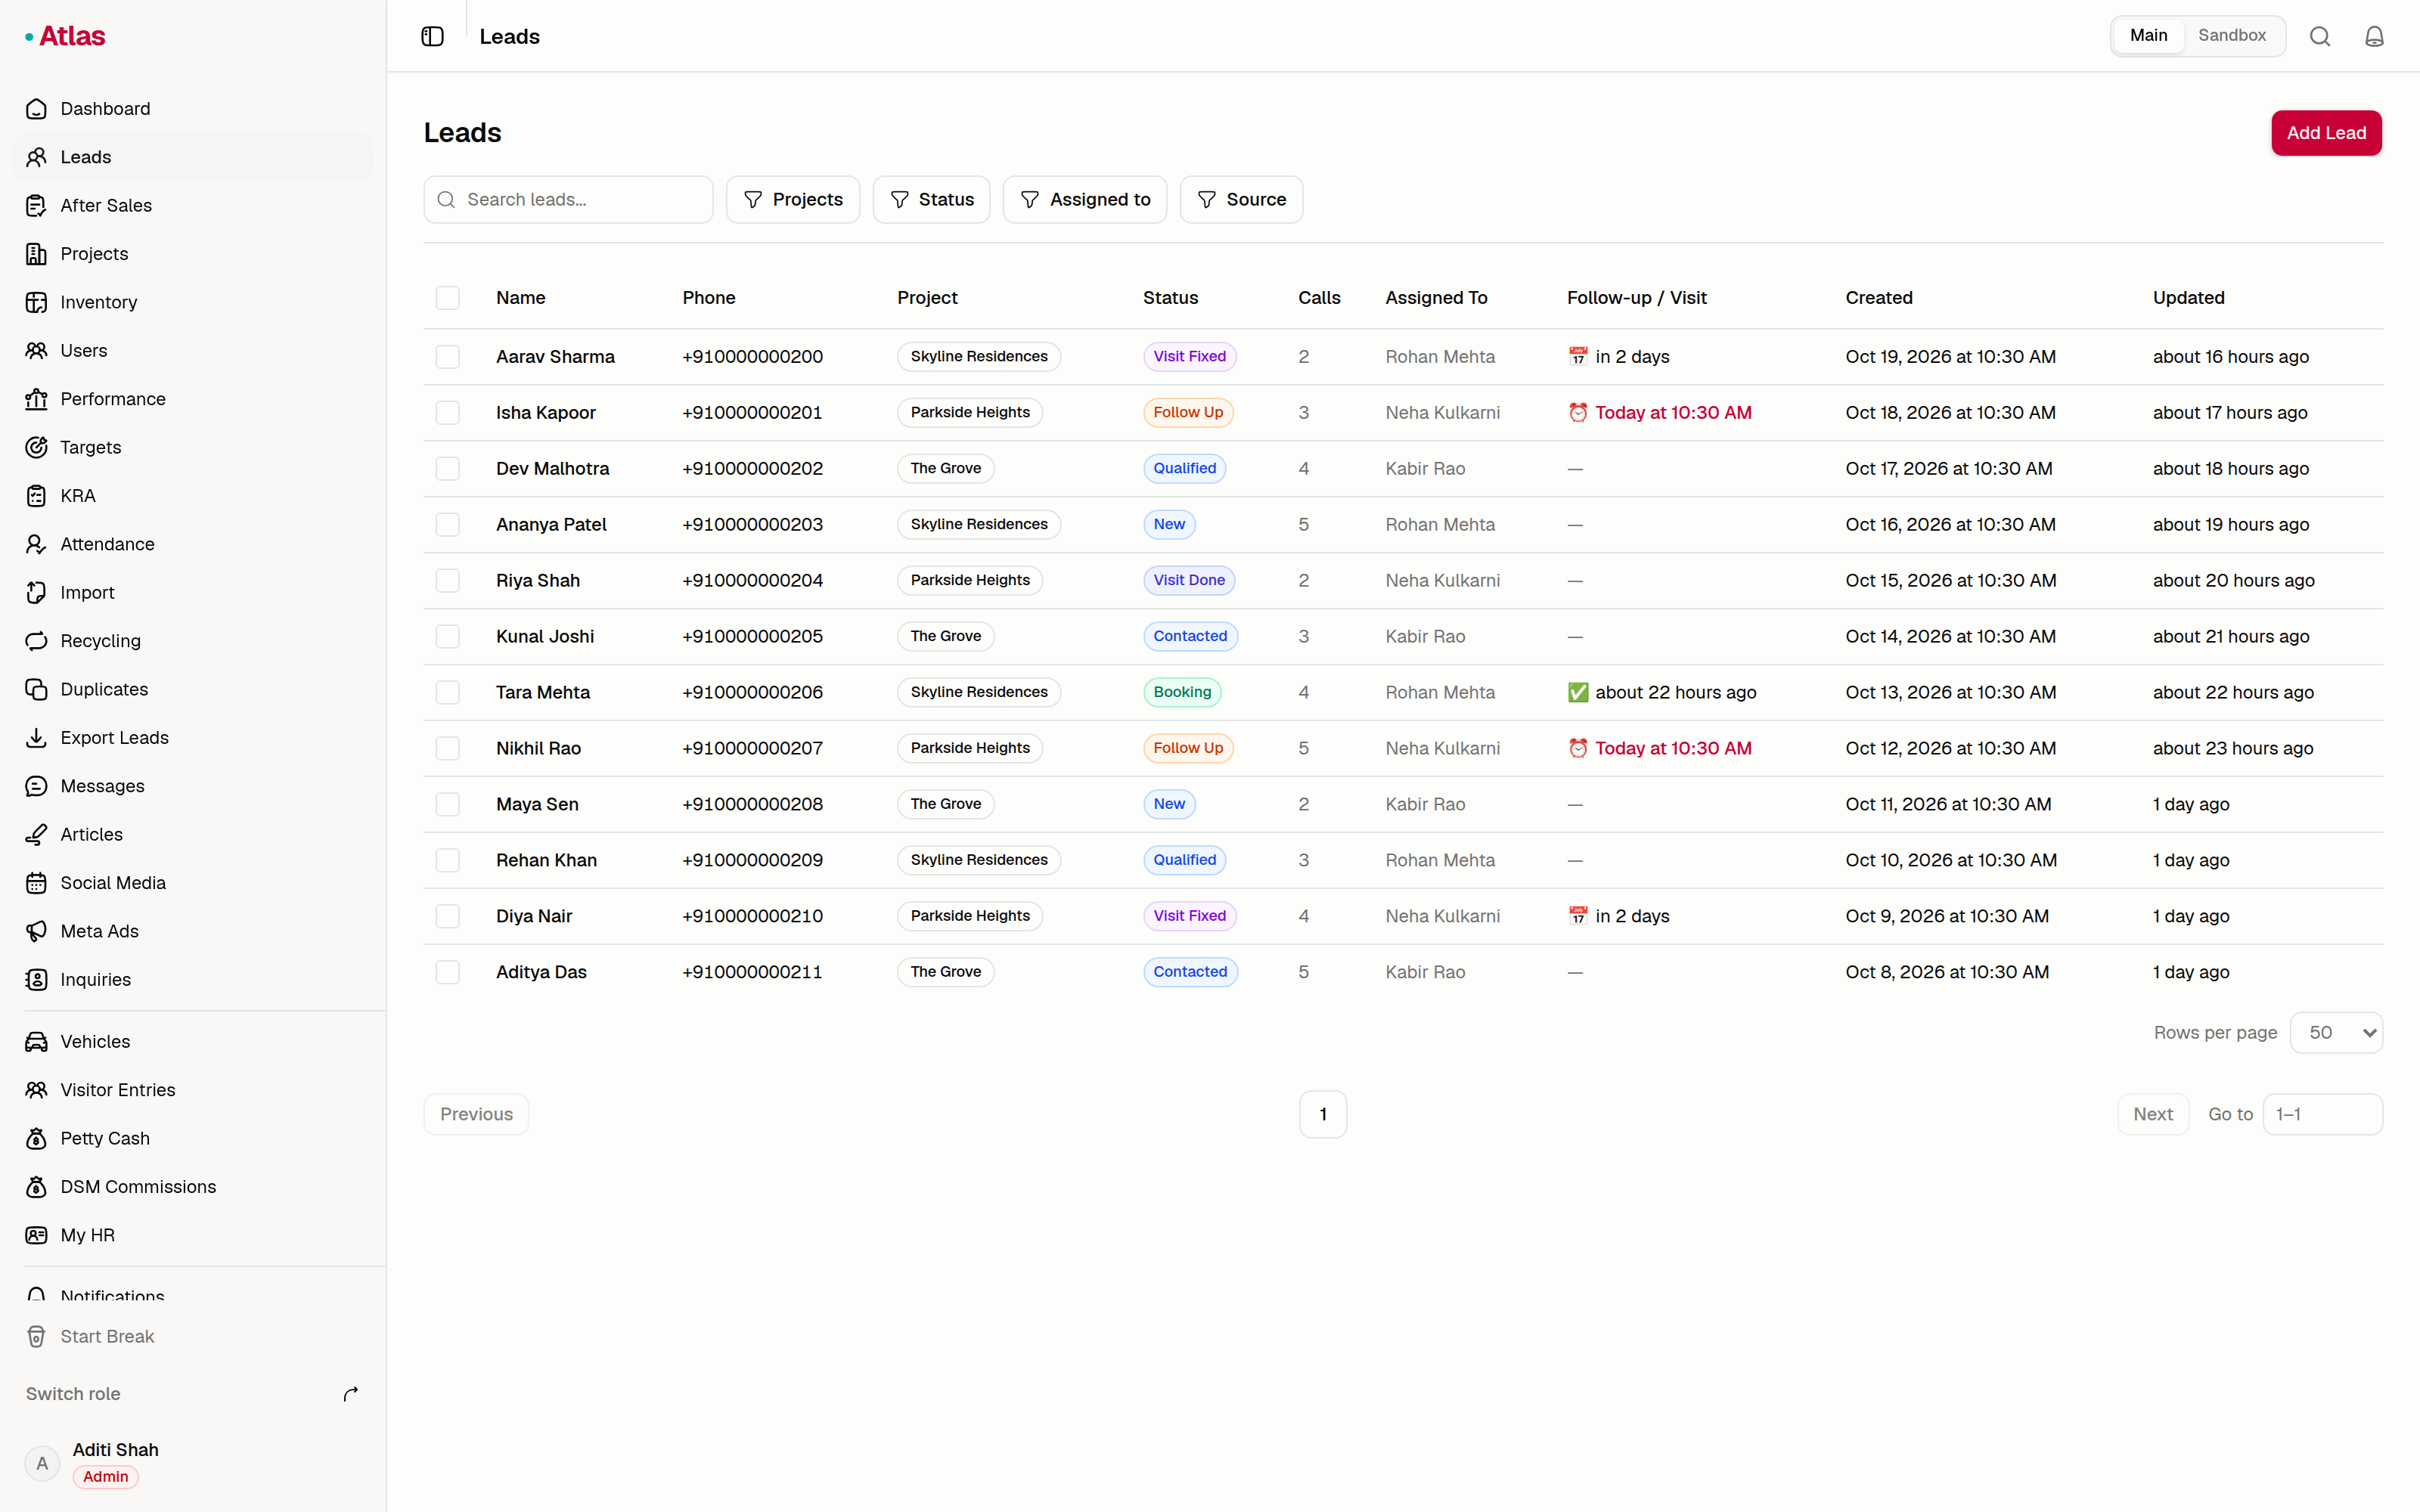This screenshot has width=2420, height=1512.
Task: Check the Tara Mehta row checkbox
Action: (x=447, y=692)
